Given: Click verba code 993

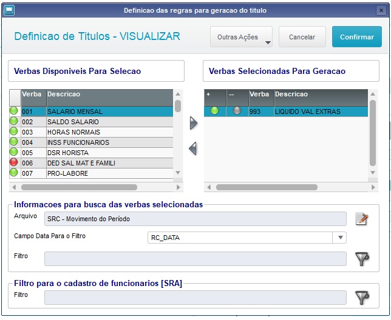Looking at the screenshot, I should tap(255, 112).
